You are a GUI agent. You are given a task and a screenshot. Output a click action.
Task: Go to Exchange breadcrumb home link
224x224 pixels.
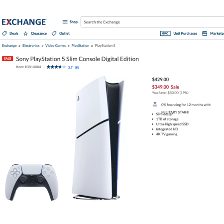coord(9,46)
